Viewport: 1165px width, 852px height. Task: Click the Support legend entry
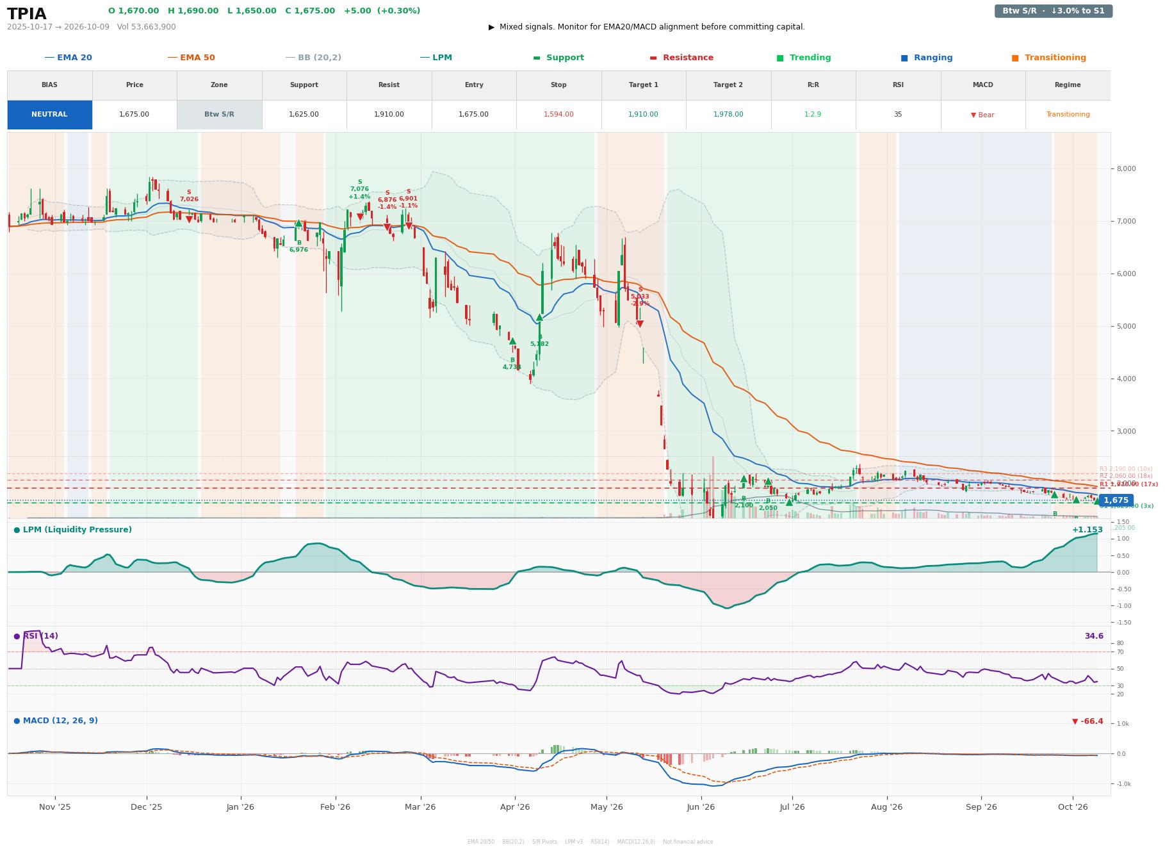tap(558, 58)
